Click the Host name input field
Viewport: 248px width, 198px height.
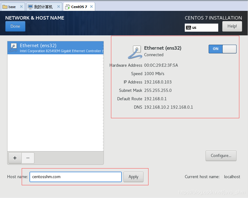[x=76, y=177]
